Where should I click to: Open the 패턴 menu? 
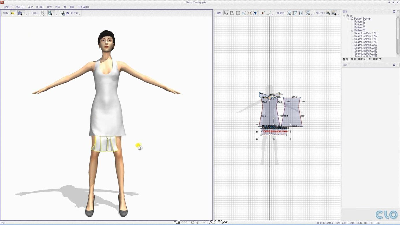point(49,7)
